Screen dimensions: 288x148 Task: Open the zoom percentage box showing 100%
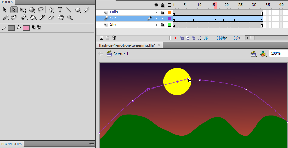pos(278,54)
